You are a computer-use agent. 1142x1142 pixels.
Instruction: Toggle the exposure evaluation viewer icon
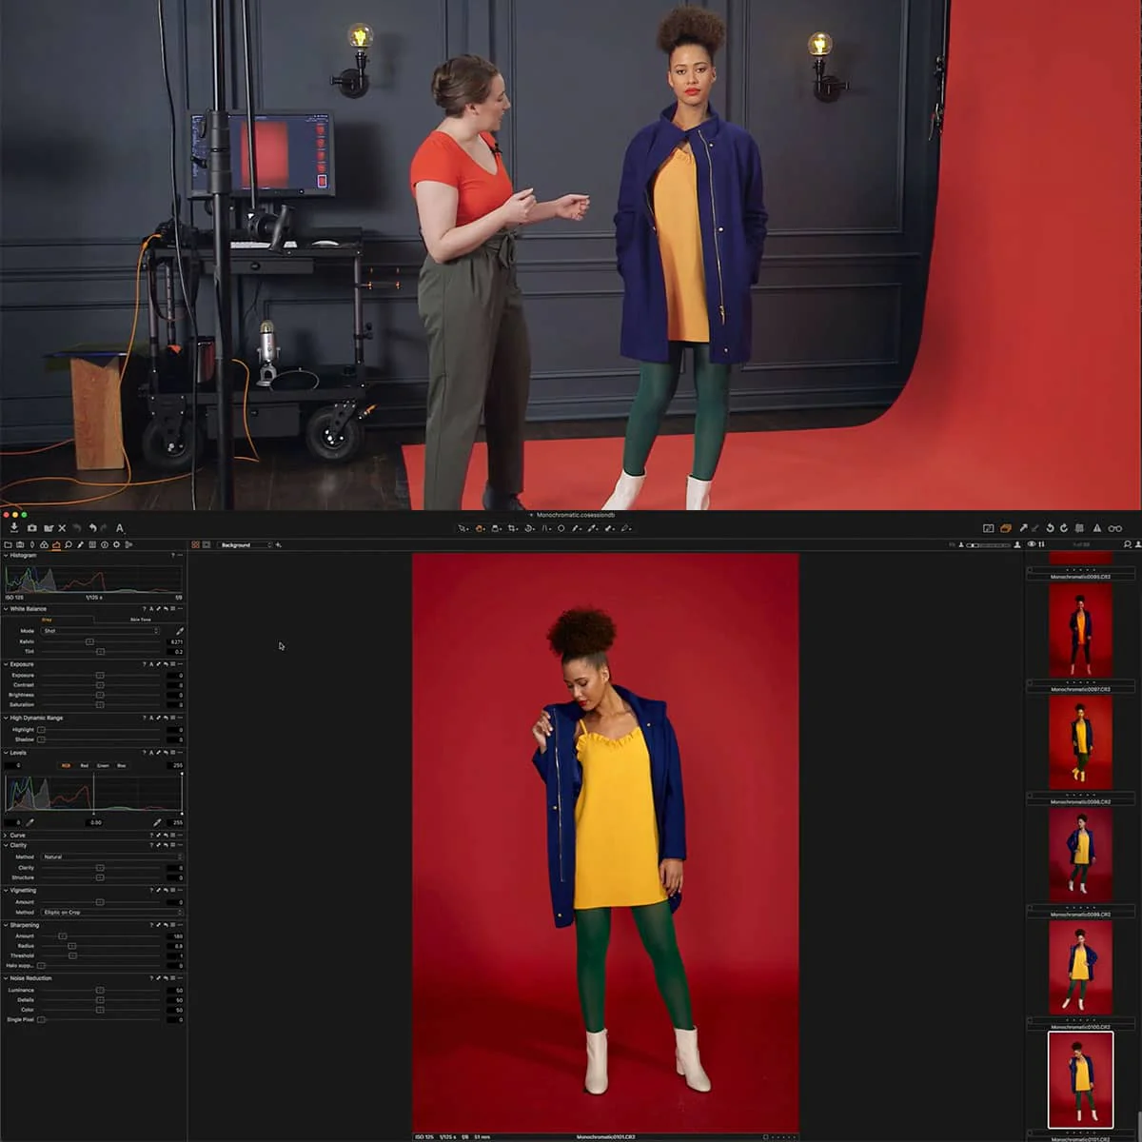[989, 528]
